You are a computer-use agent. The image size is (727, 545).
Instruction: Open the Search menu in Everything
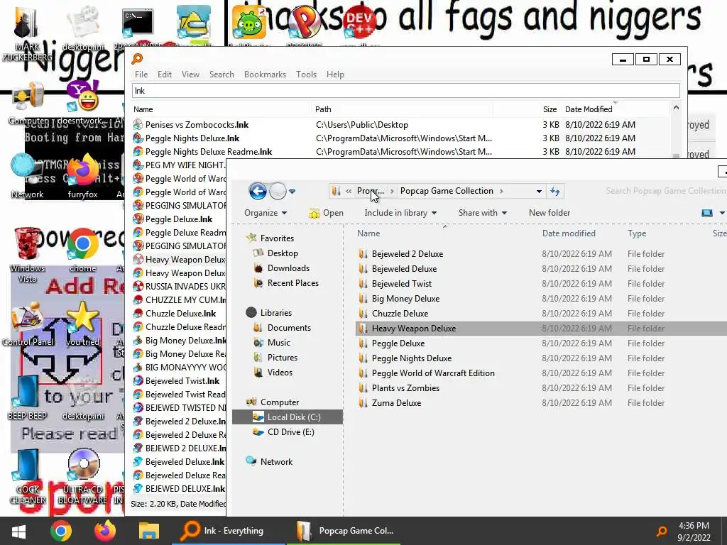(222, 74)
